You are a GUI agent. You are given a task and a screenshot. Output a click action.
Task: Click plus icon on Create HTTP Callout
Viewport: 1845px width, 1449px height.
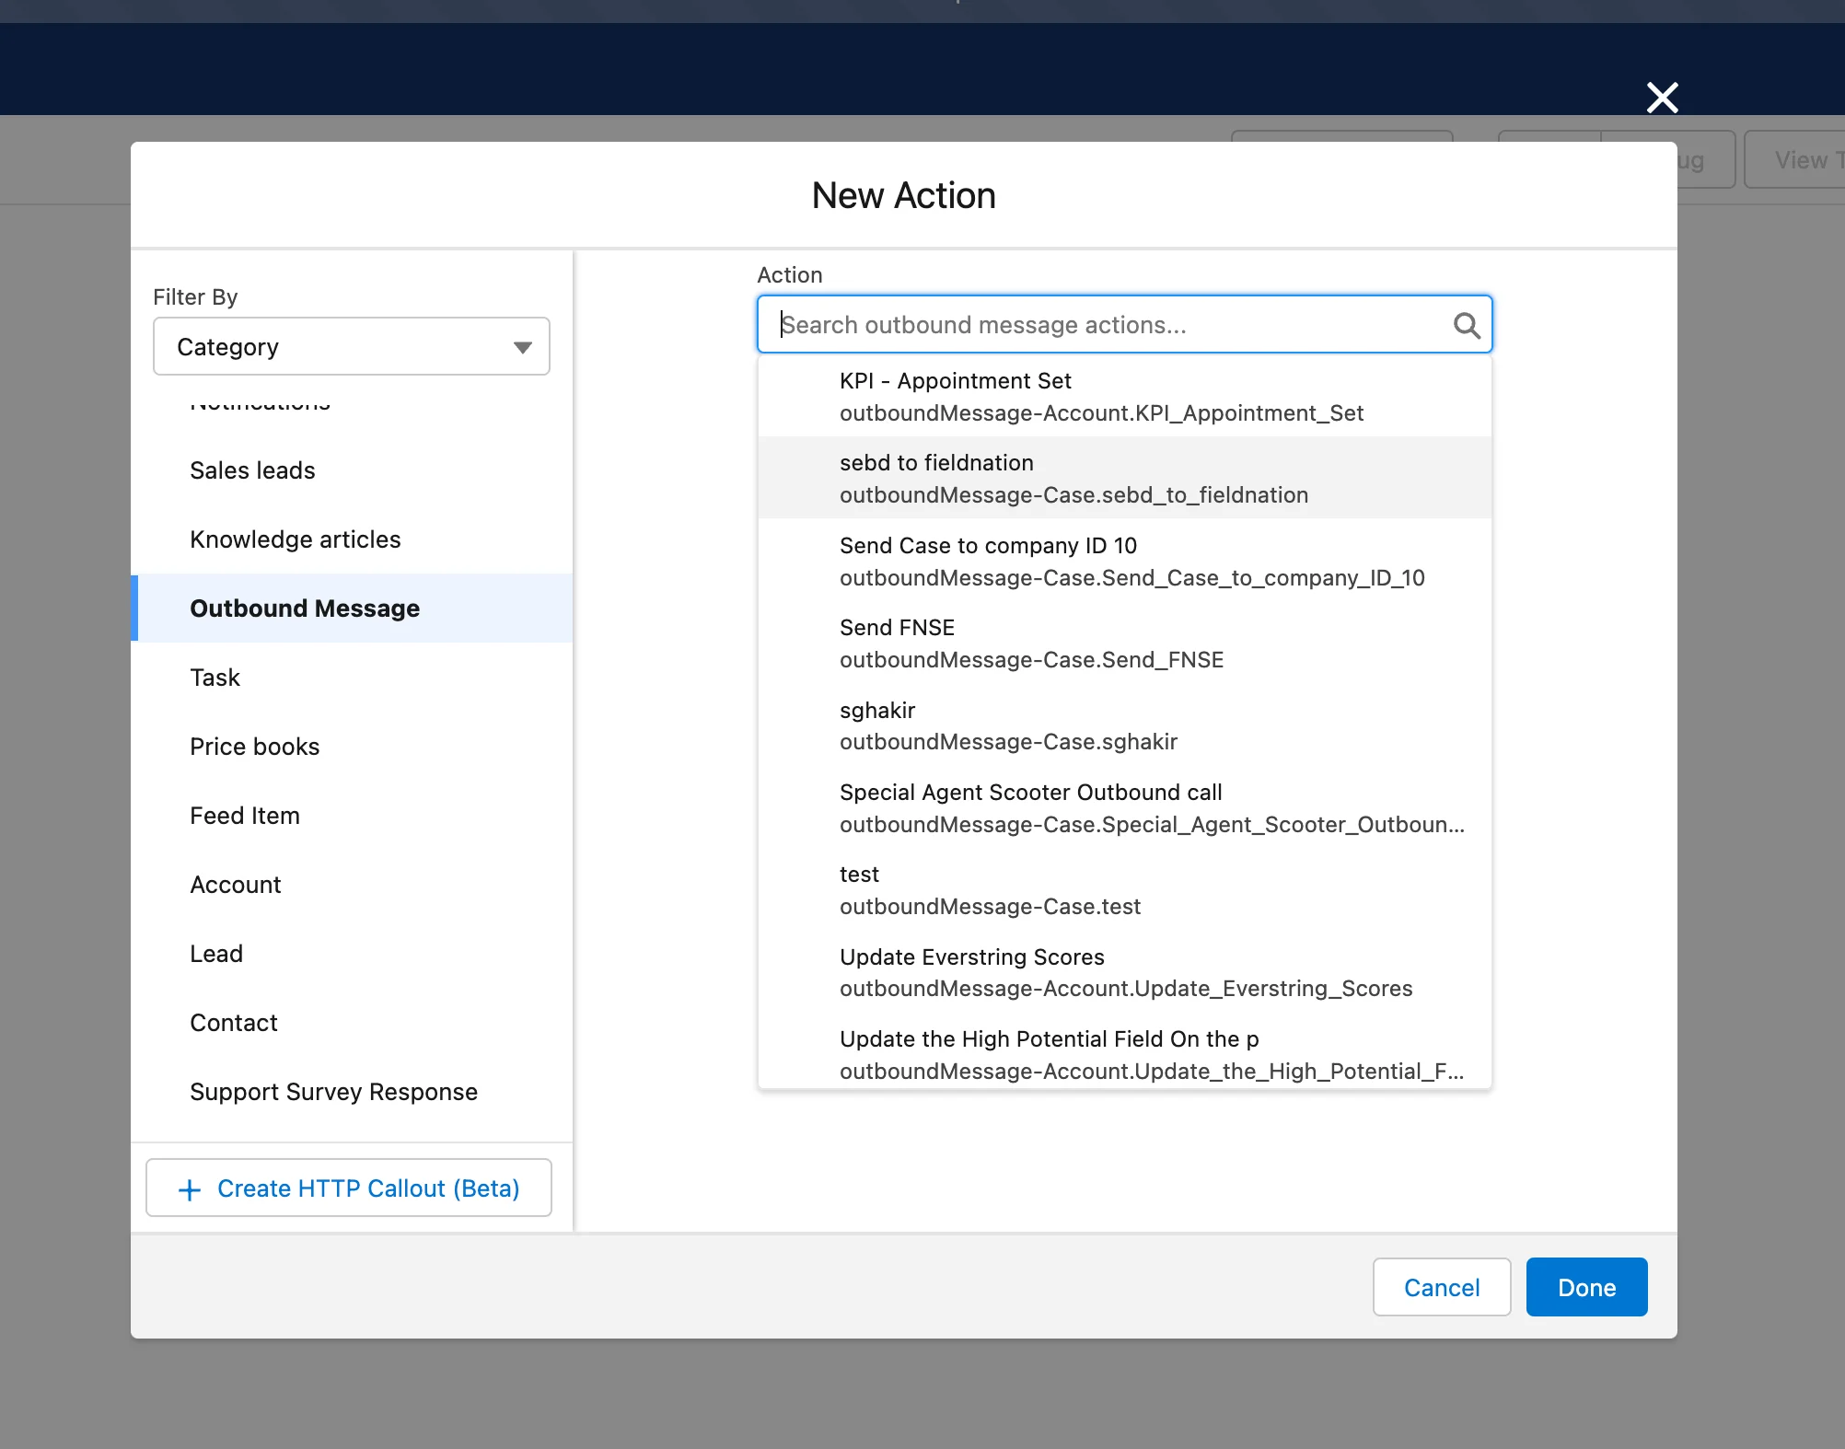tap(190, 1189)
